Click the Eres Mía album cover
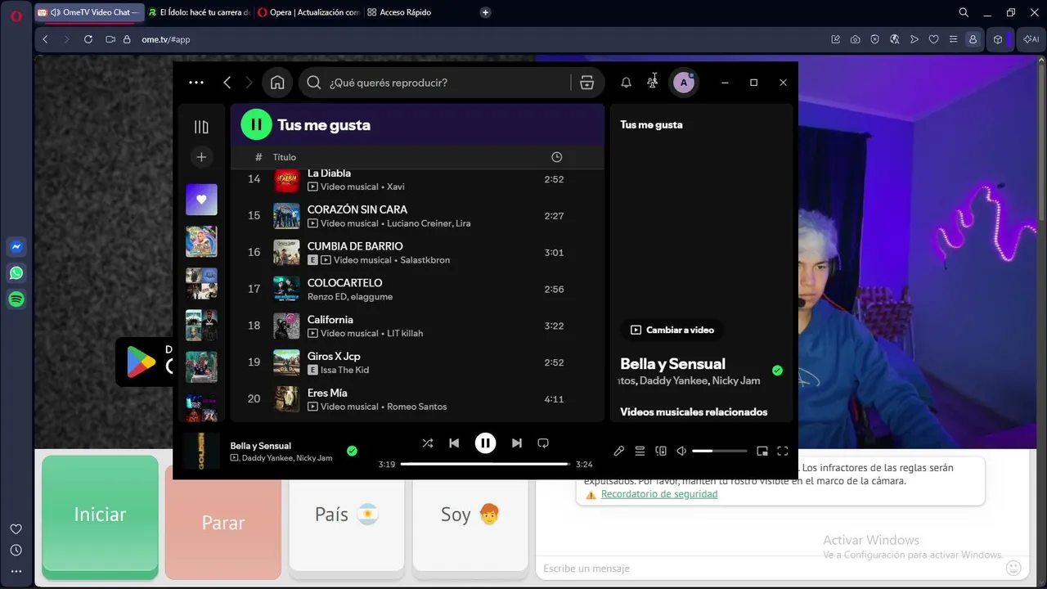 point(286,399)
